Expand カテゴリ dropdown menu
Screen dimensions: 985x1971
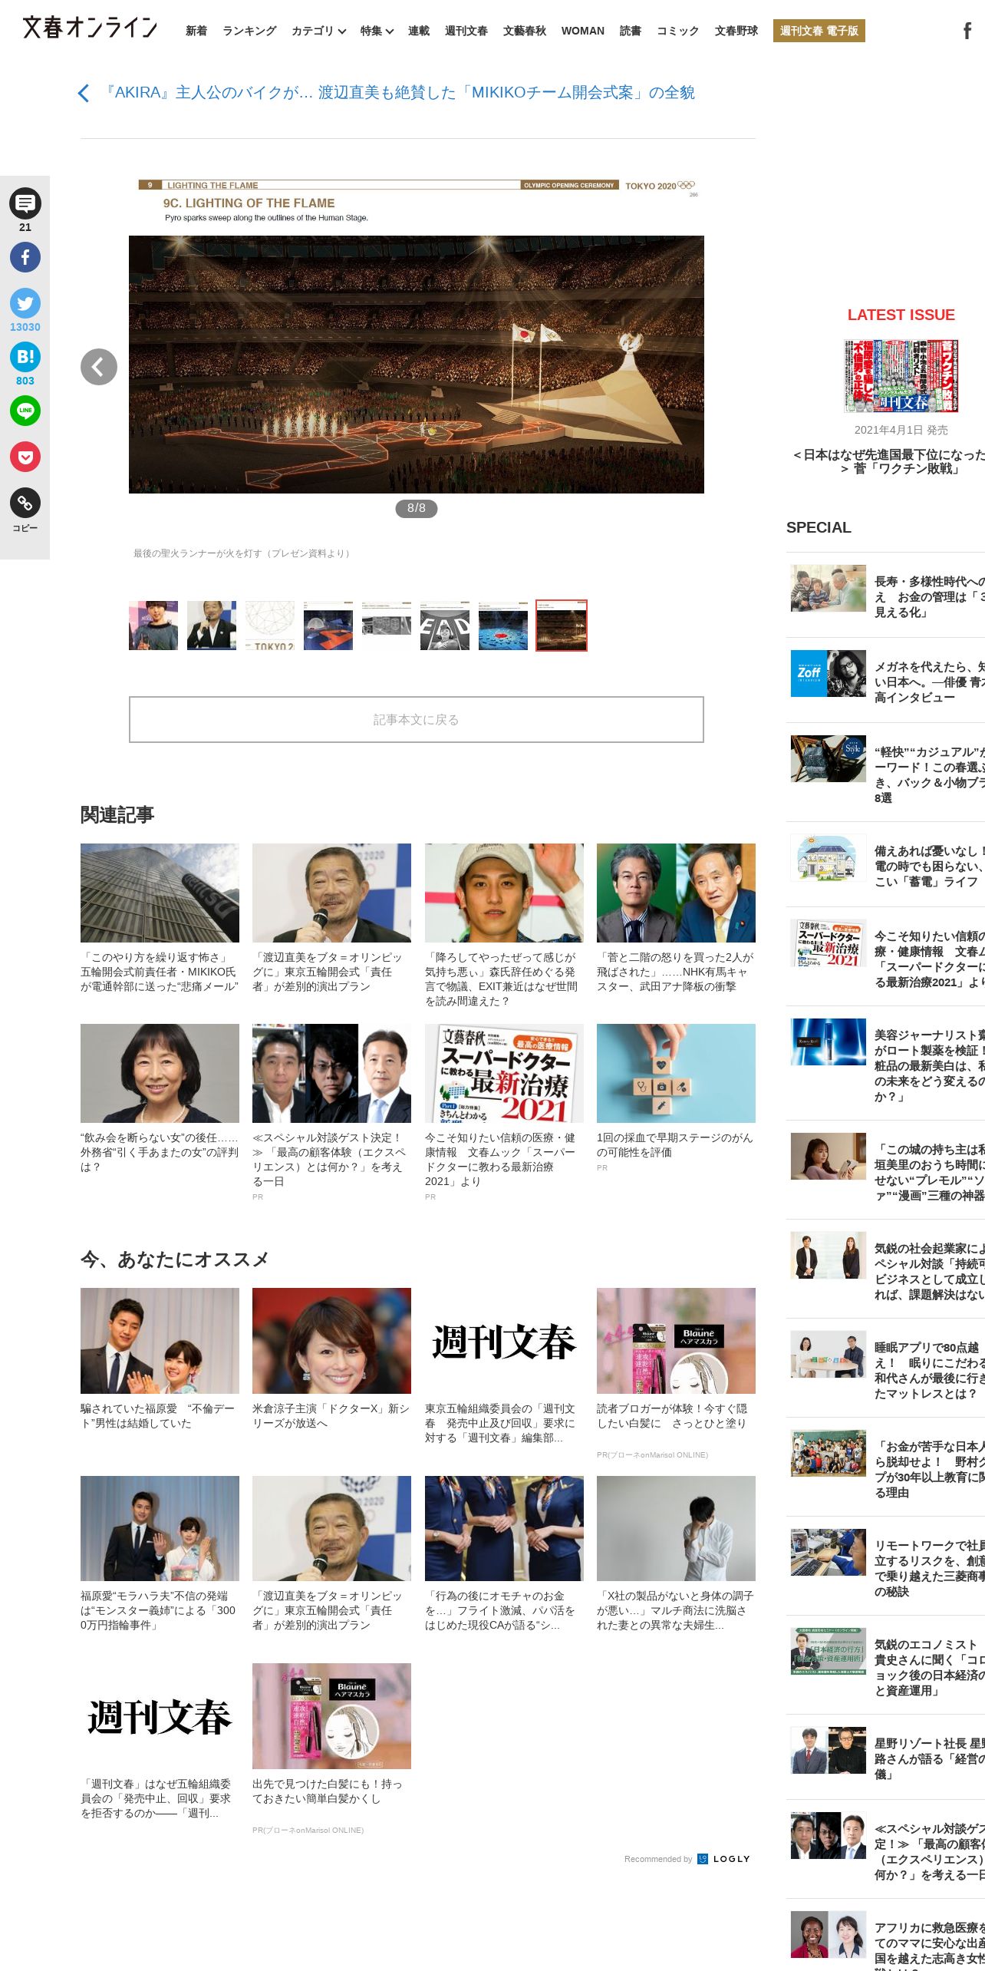coord(318,31)
